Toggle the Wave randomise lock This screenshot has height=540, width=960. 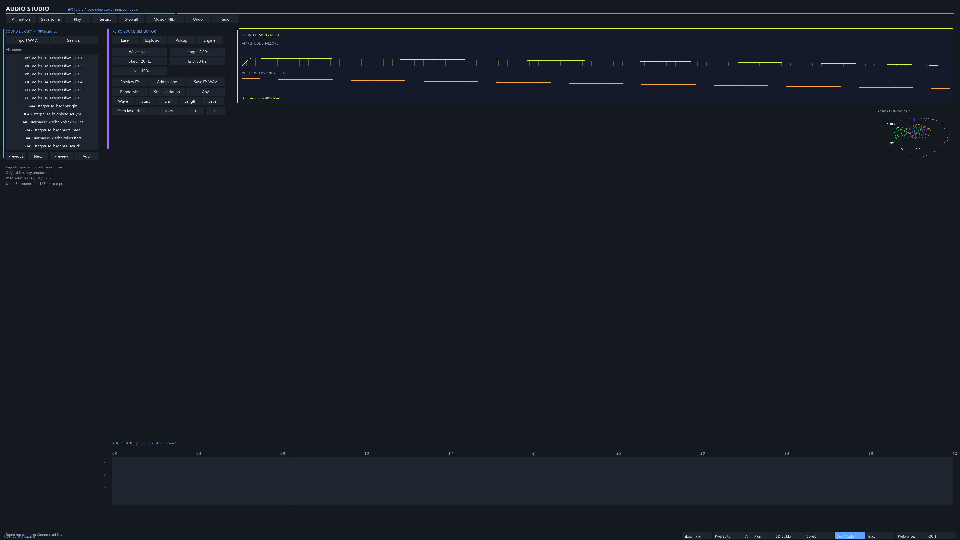[x=123, y=101]
